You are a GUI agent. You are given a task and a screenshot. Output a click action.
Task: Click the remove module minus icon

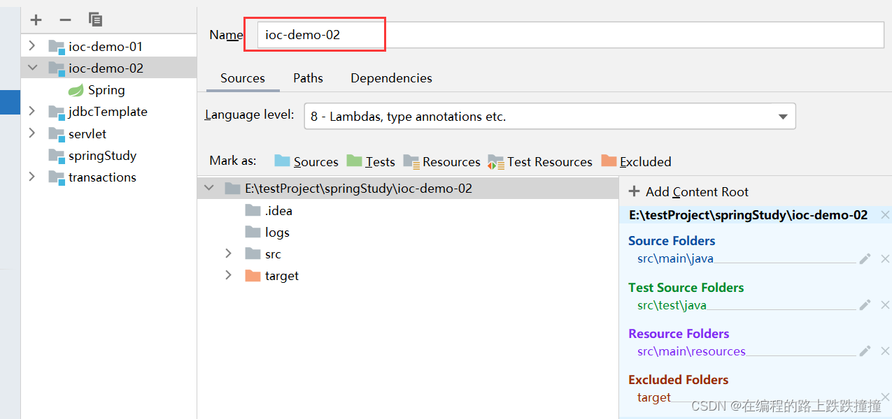point(65,20)
